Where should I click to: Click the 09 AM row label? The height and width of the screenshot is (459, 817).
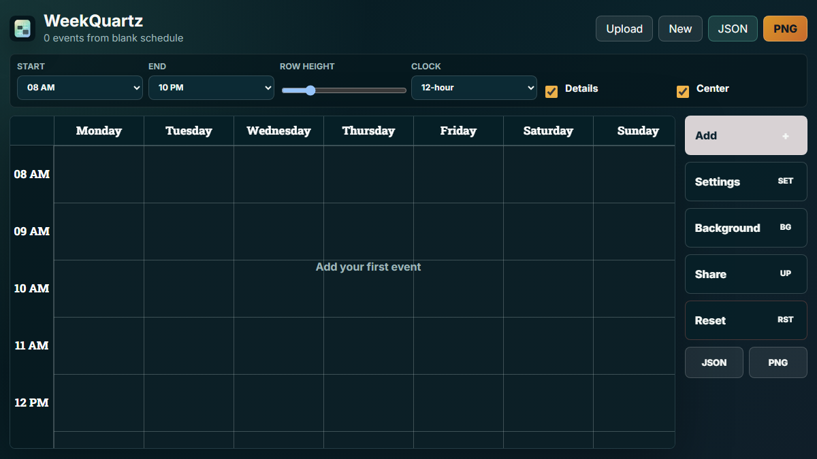pyautogui.click(x=32, y=231)
